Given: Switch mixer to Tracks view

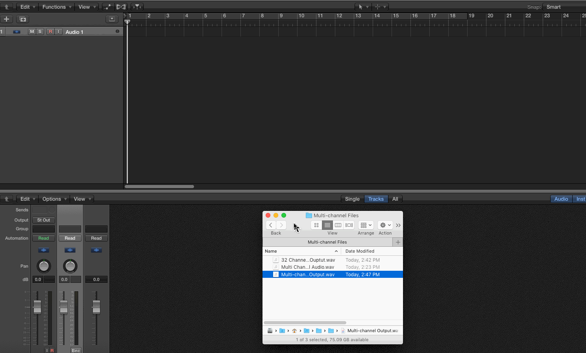Looking at the screenshot, I should pyautogui.click(x=376, y=199).
